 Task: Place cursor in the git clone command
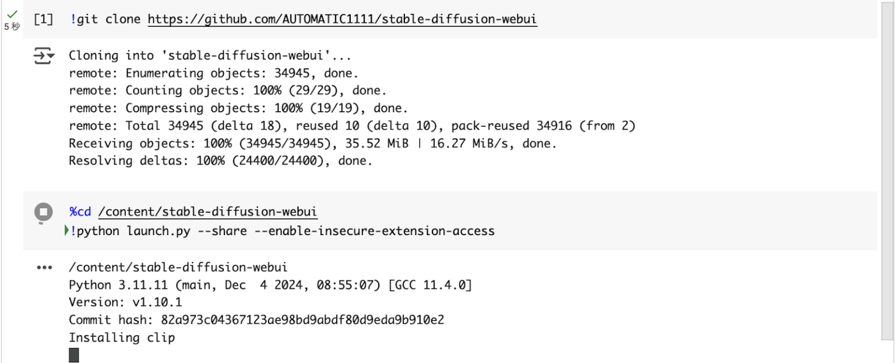coord(108,19)
